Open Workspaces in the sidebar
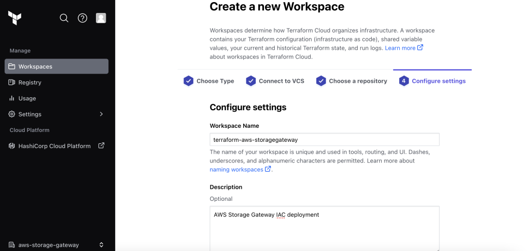The image size is (531, 251). (x=57, y=66)
